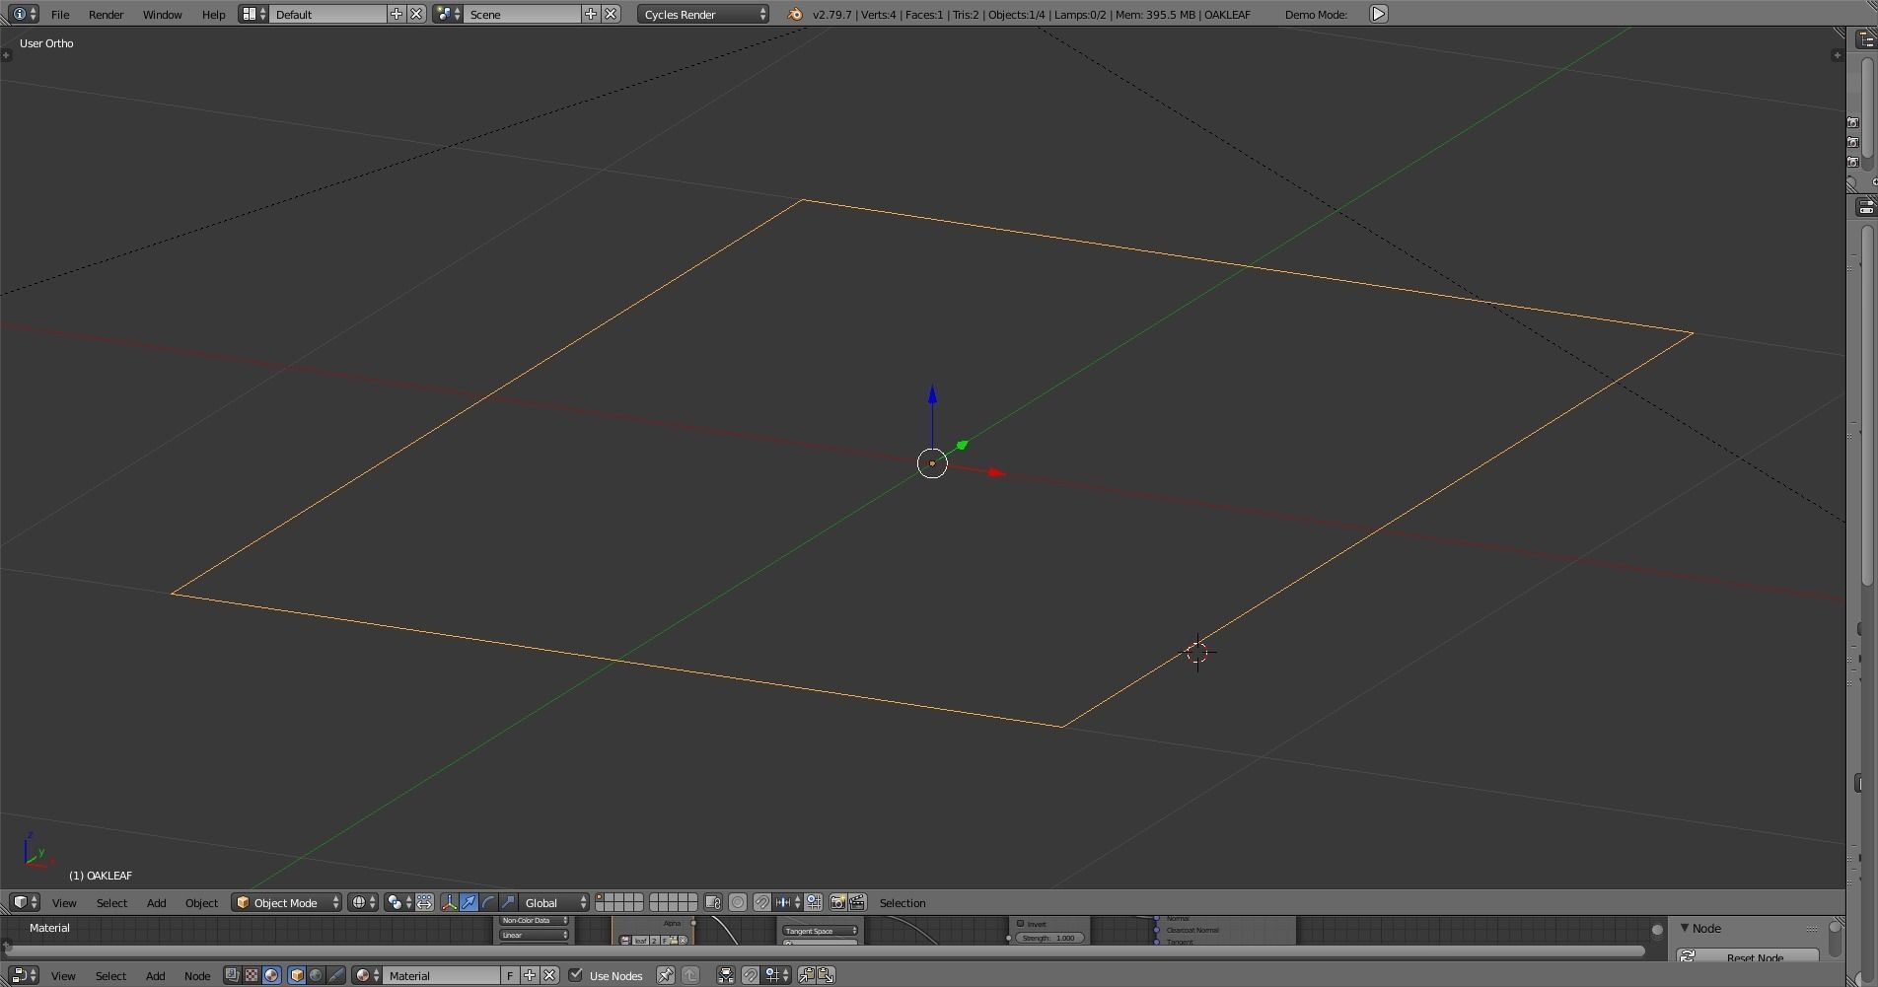Render OpenGL viewport image

[837, 902]
